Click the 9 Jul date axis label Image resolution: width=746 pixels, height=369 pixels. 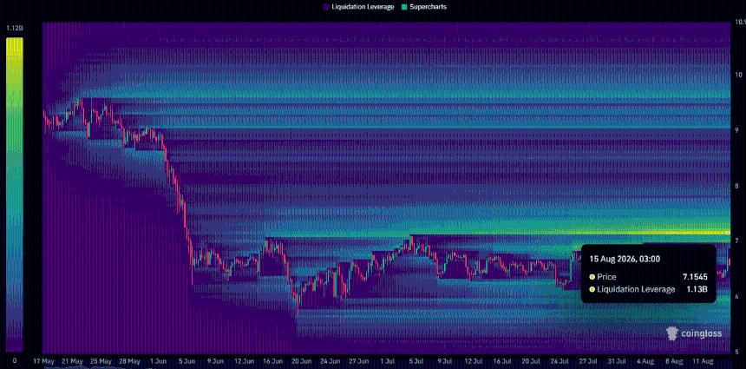point(445,362)
